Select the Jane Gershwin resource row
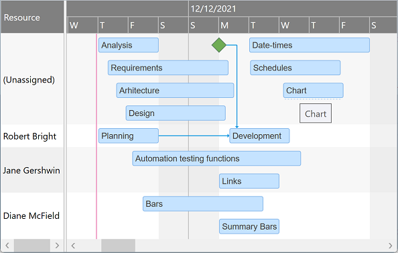 point(32,170)
